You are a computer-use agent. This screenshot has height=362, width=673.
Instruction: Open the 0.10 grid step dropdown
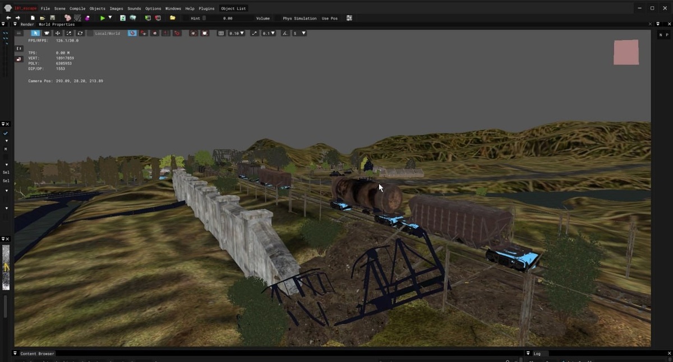236,33
